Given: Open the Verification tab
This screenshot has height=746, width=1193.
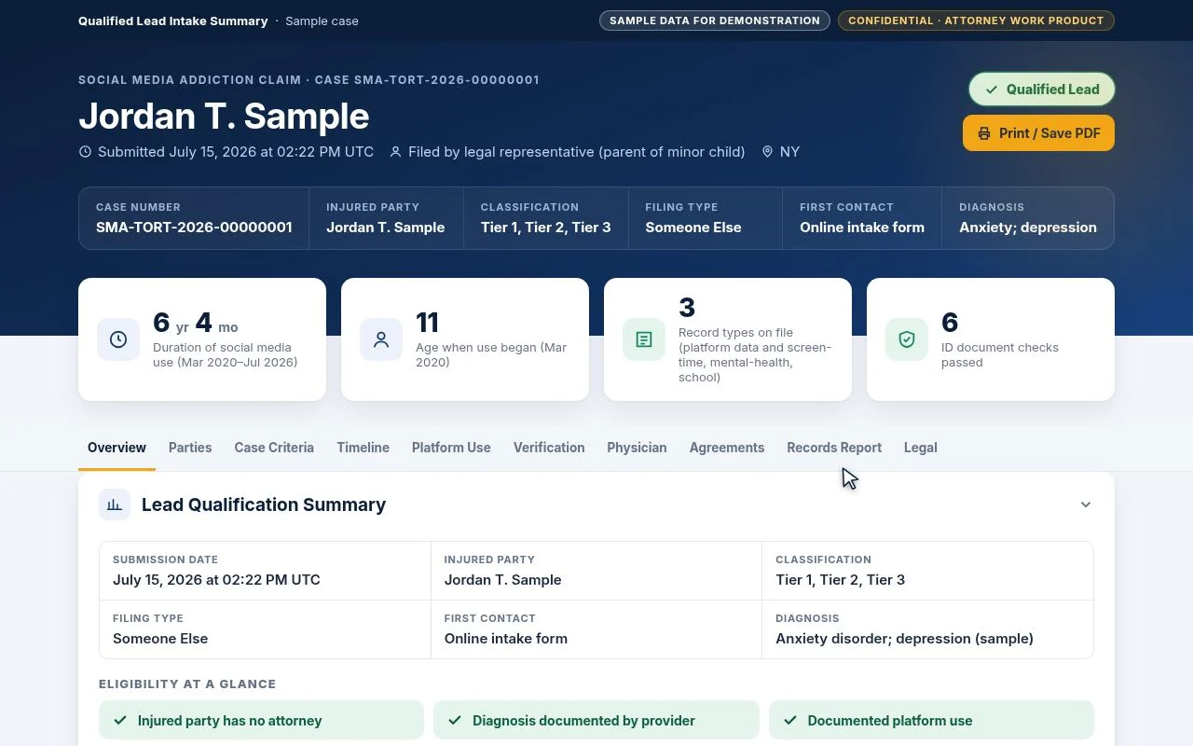Looking at the screenshot, I should click(x=549, y=448).
